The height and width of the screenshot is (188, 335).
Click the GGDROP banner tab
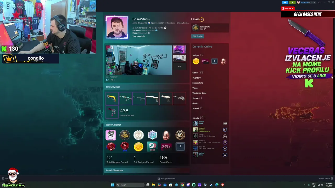tap(288, 9)
